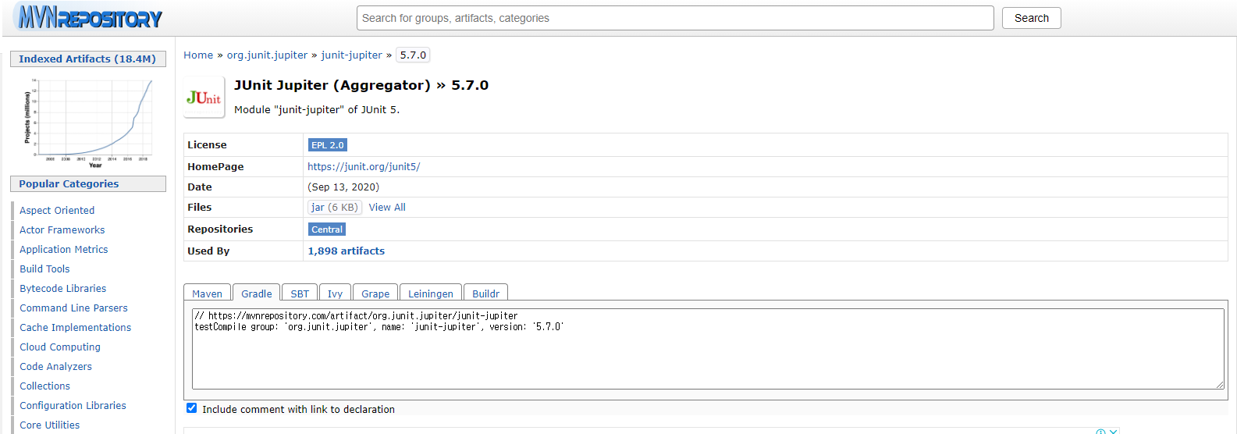This screenshot has width=1237, height=434.
Task: Open Command Line Parsers category
Action: click(x=73, y=308)
